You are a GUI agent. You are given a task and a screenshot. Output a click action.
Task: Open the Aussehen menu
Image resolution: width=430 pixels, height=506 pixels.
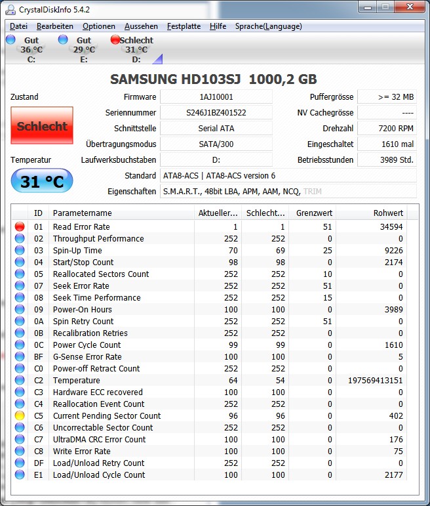coord(141,26)
